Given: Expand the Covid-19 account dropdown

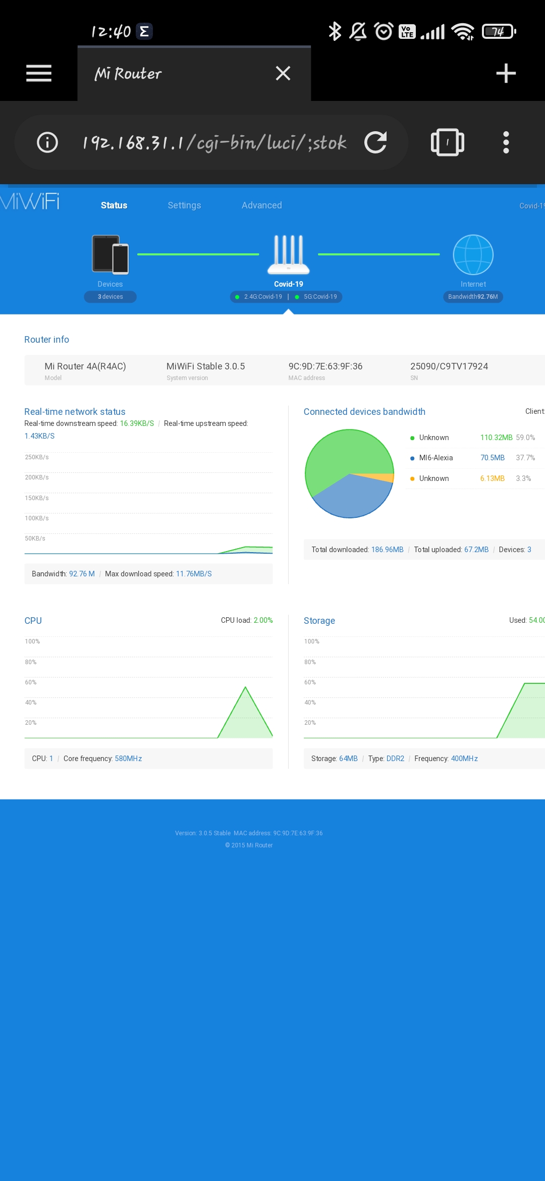Looking at the screenshot, I should [532, 206].
